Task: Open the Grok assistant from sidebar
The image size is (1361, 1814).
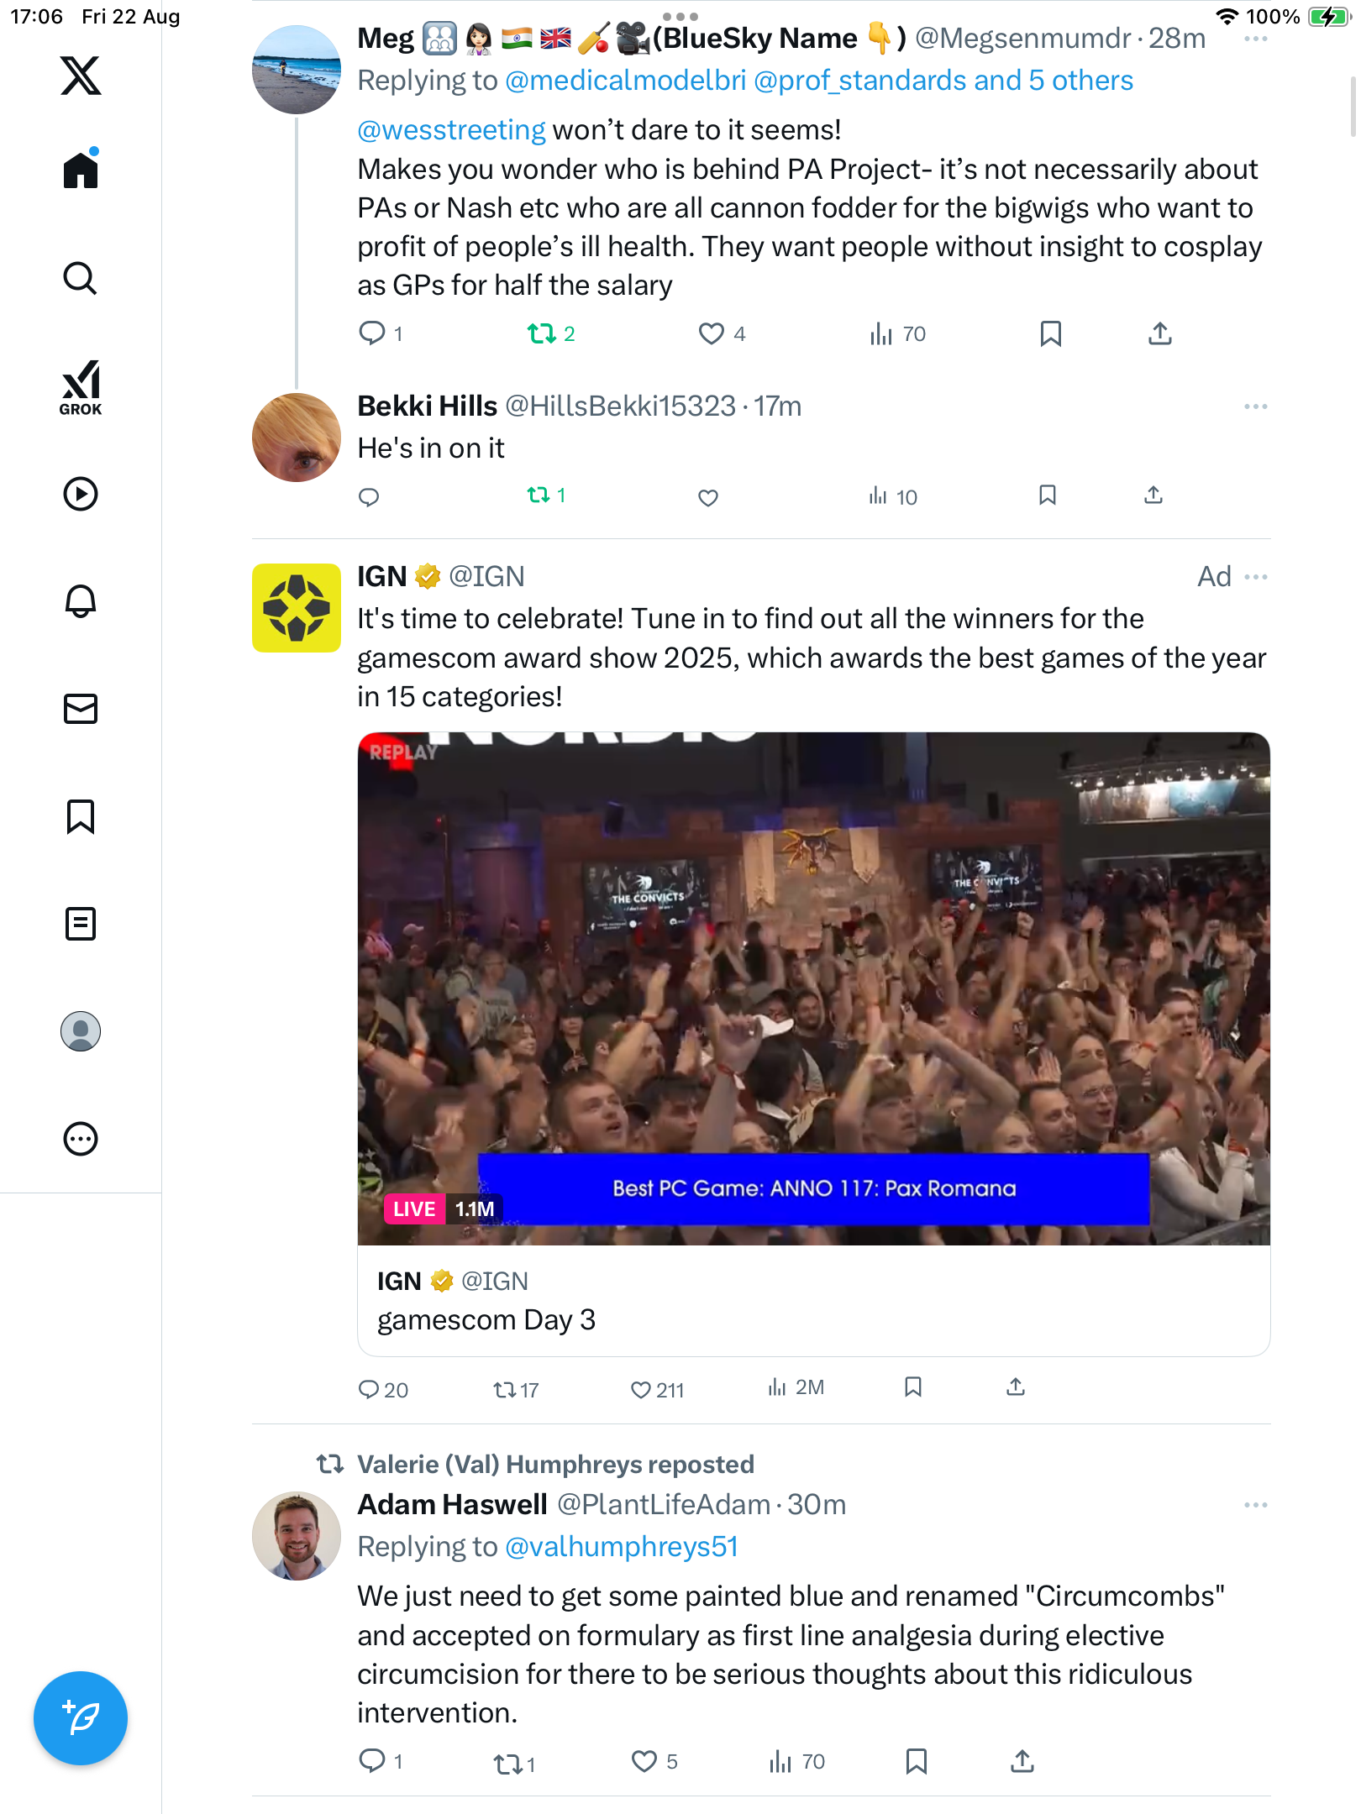Action: pyautogui.click(x=81, y=387)
